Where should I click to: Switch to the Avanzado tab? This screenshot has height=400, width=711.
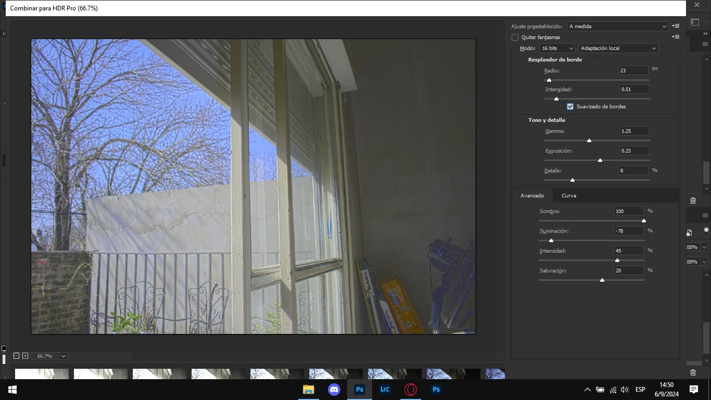(x=532, y=195)
